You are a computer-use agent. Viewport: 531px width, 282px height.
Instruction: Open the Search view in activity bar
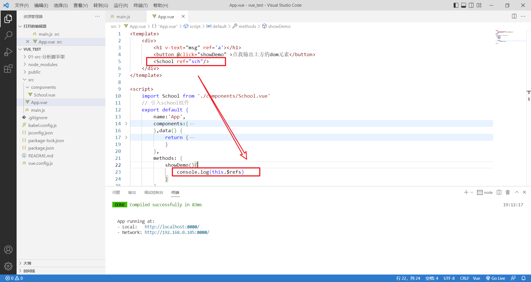pyautogui.click(x=8, y=35)
